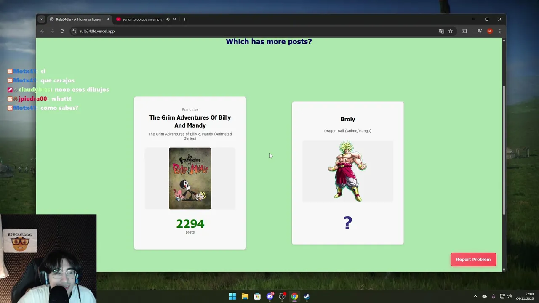Open a new browser tab
The image size is (539, 303).
click(x=184, y=19)
